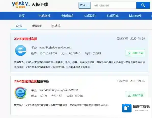Click the blue search magnifier button

pos(143,5)
